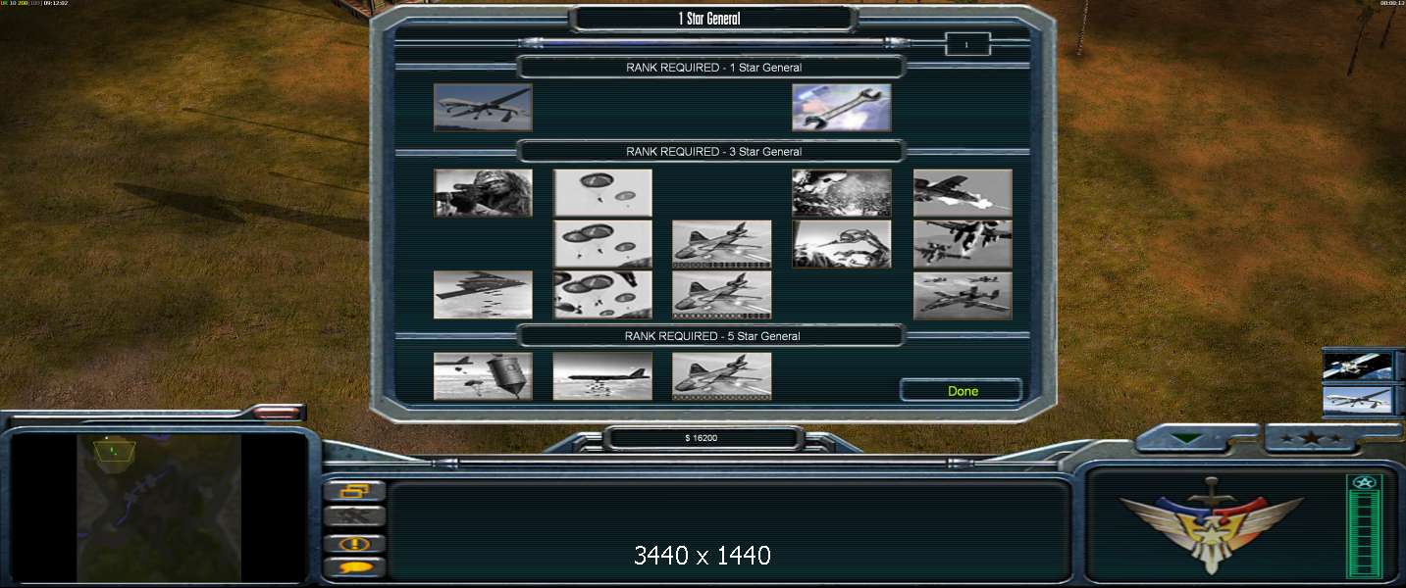Click on the minimap terrain view
The width and height of the screenshot is (1406, 588).
coord(159,507)
